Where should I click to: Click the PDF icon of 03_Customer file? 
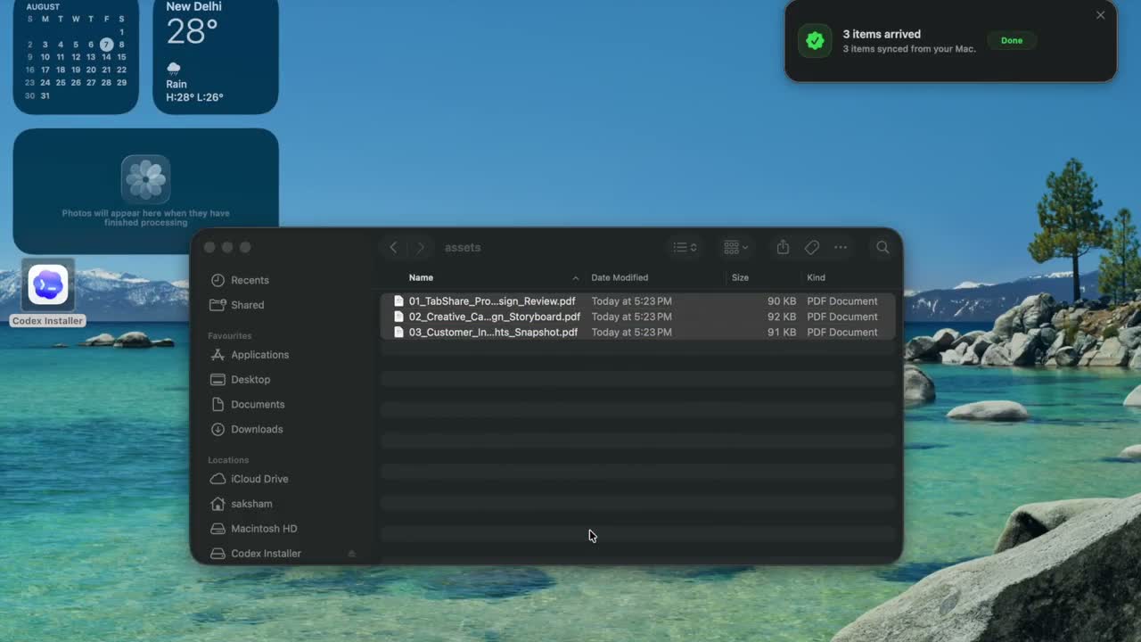pos(398,333)
